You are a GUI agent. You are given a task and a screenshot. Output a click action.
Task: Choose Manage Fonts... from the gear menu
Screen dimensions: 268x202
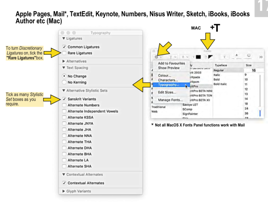coord(171,100)
